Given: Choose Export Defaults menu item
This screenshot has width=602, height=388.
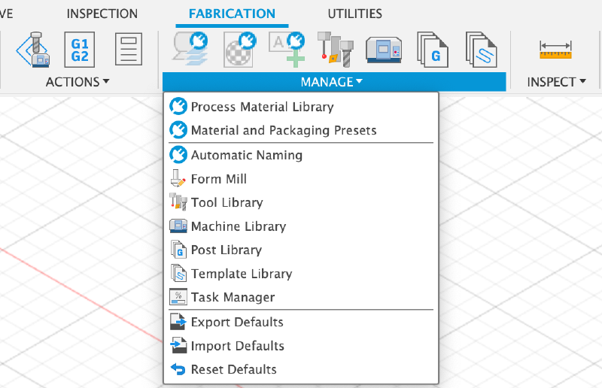Looking at the screenshot, I should click(x=301, y=322).
